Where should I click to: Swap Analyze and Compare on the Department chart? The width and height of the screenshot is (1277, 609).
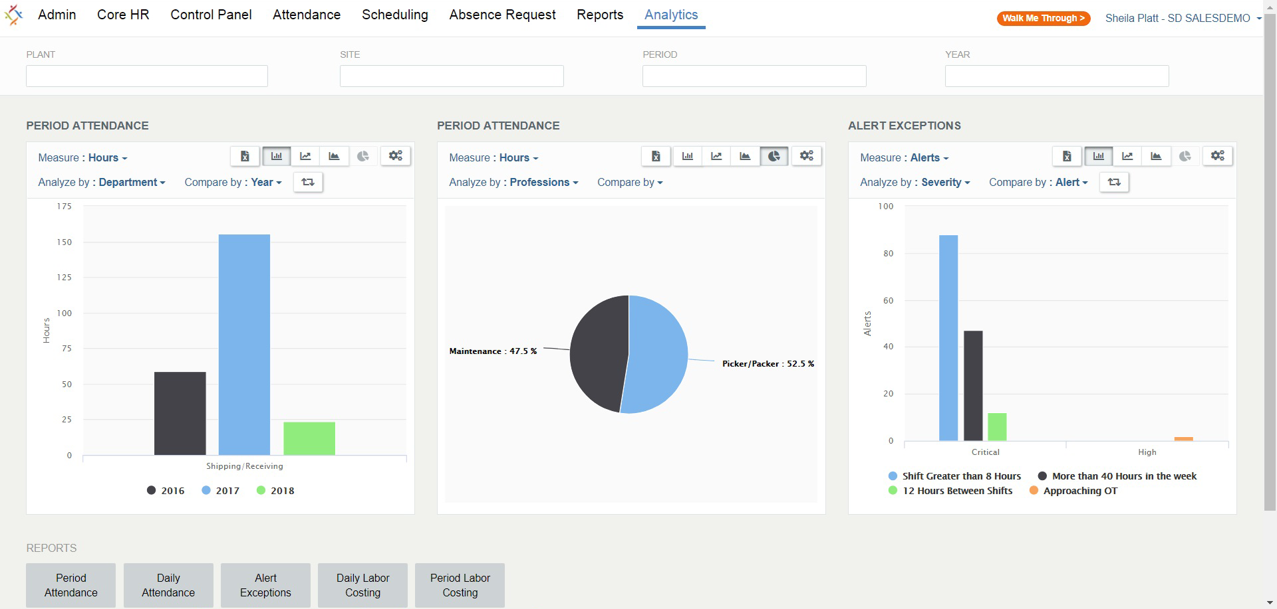click(308, 182)
